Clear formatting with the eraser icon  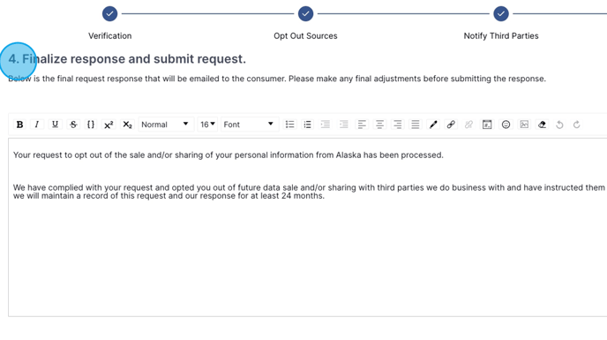pyautogui.click(x=542, y=125)
